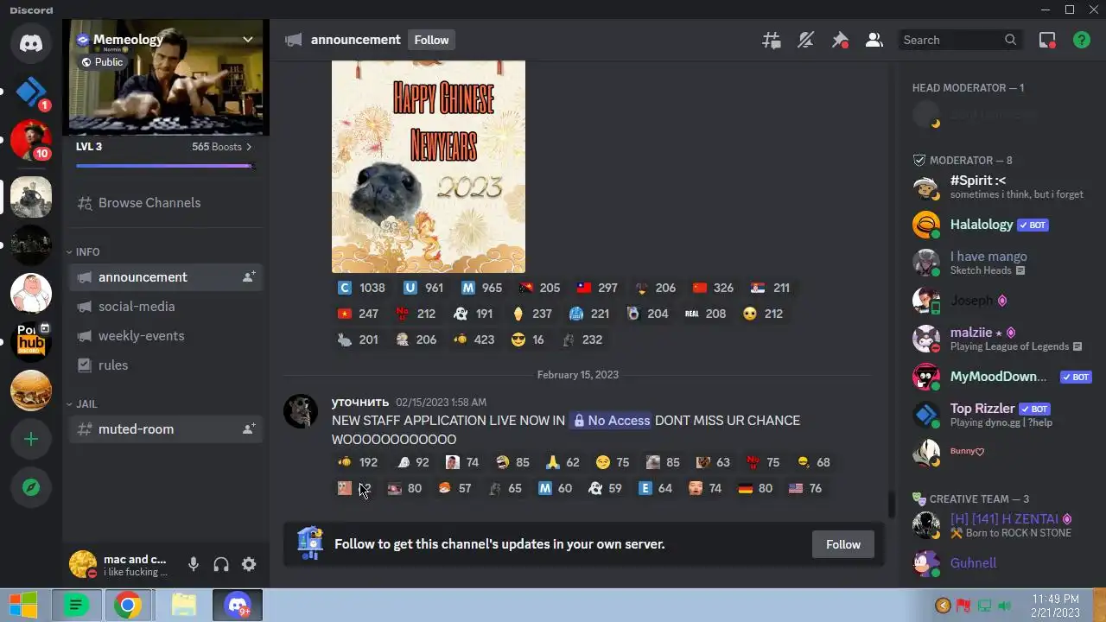Select the announcement channel
The width and height of the screenshot is (1106, 622).
pos(165,277)
